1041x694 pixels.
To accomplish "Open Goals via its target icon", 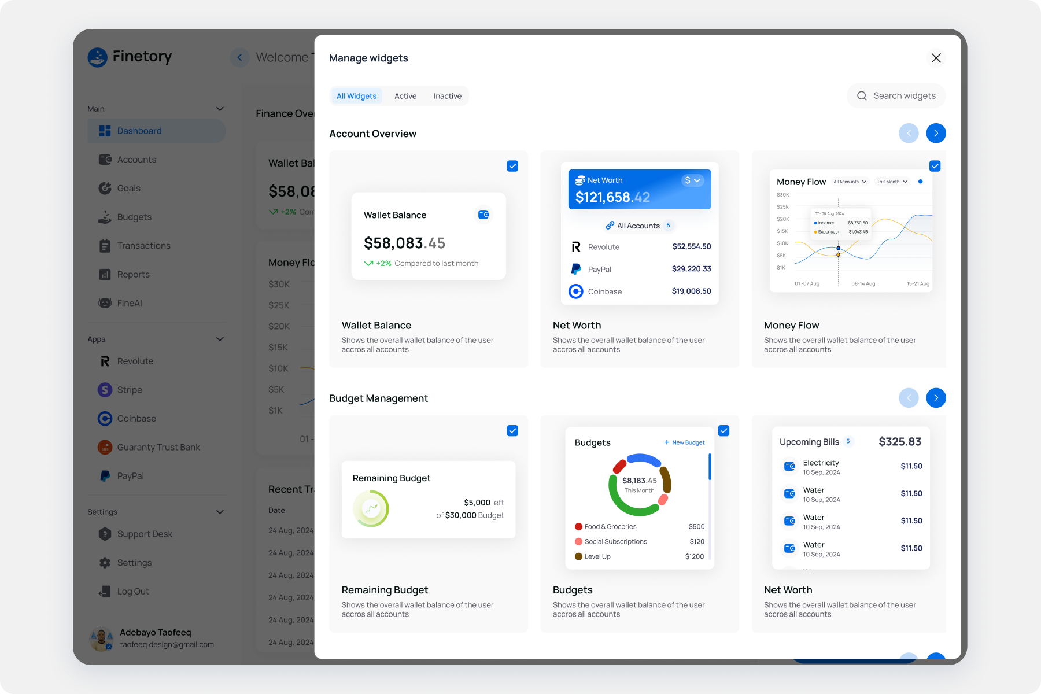I will point(105,188).
